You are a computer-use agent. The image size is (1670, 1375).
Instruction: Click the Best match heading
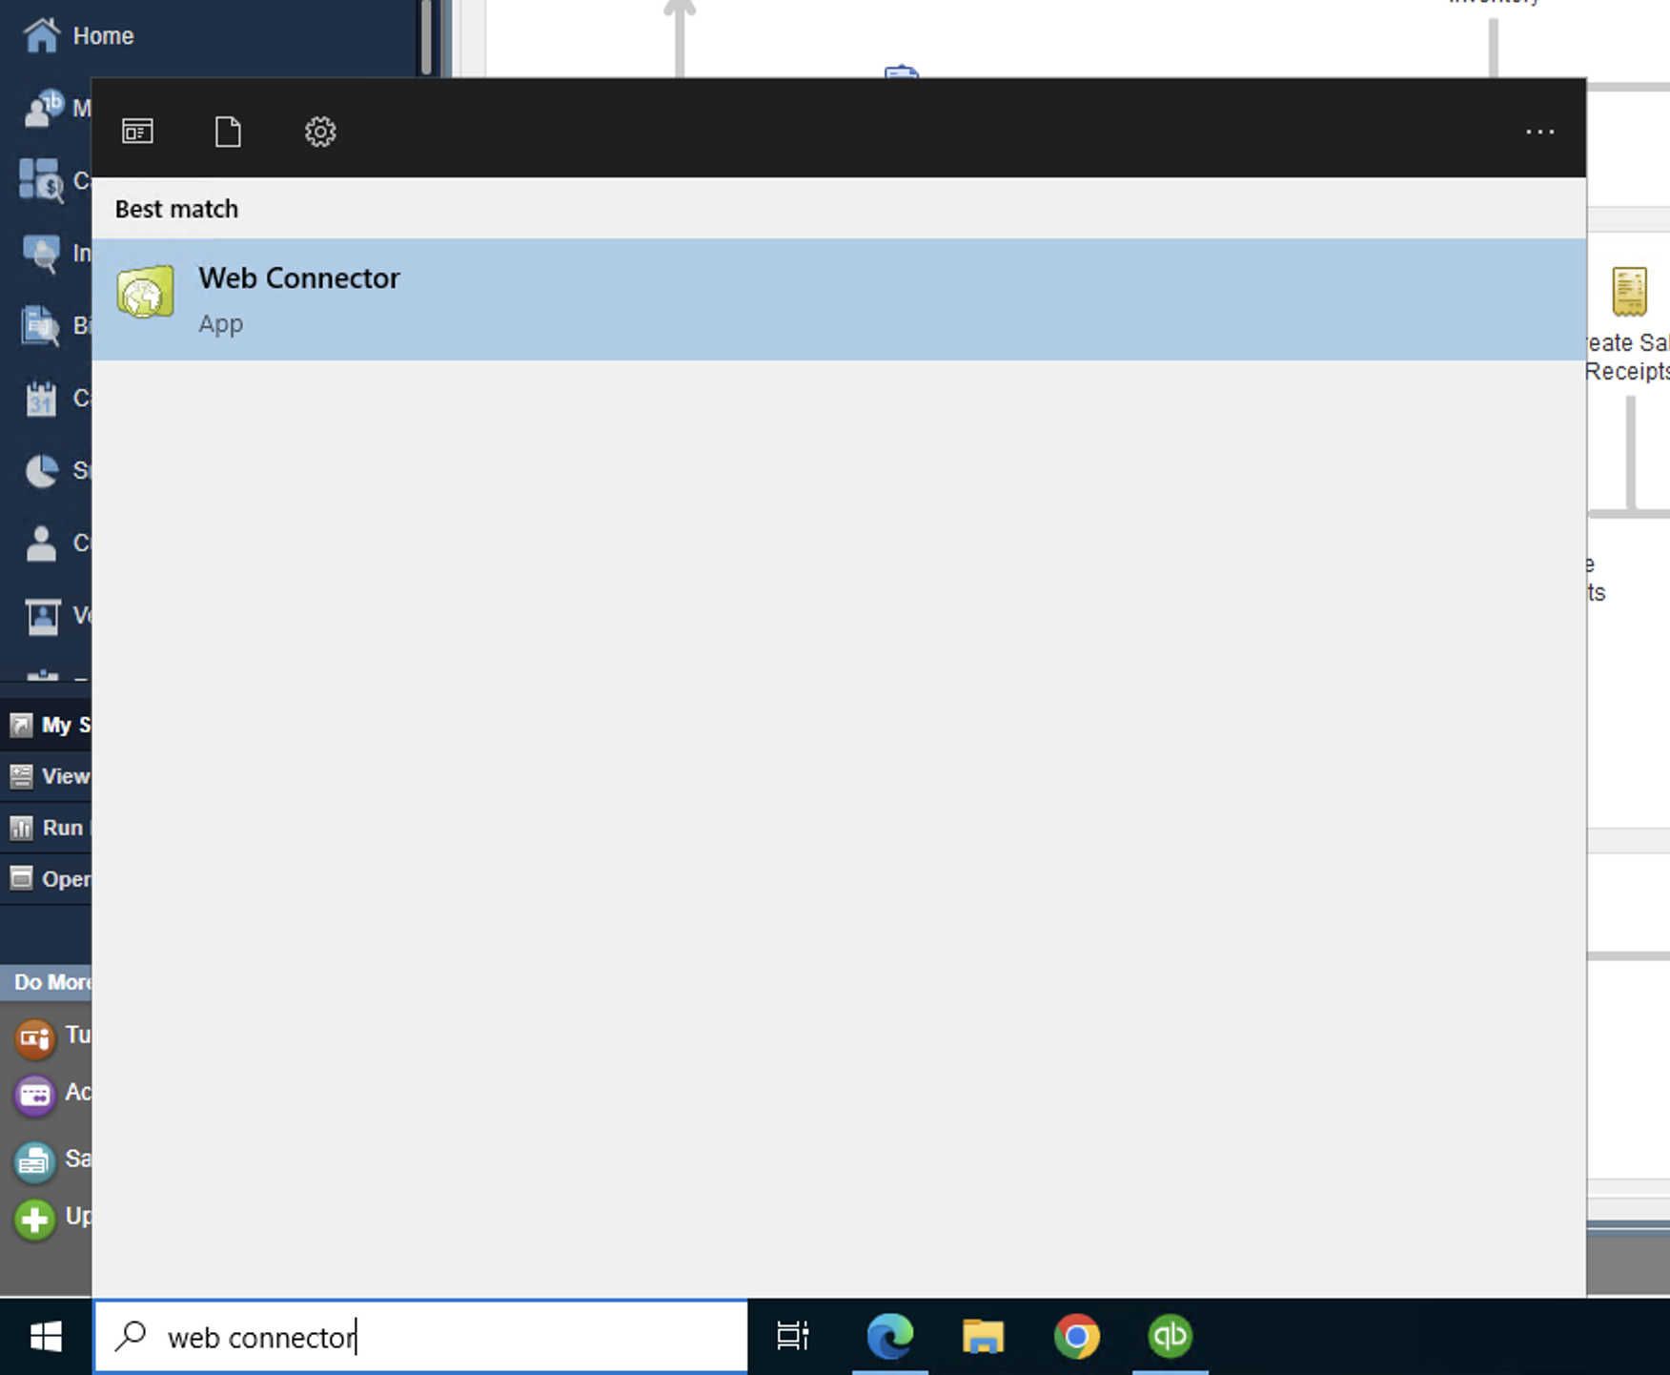(176, 209)
